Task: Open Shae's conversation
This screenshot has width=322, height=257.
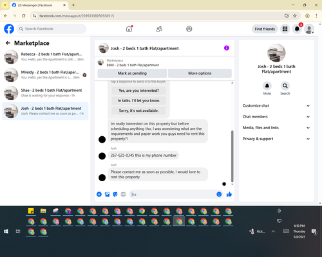Action: tap(45, 93)
